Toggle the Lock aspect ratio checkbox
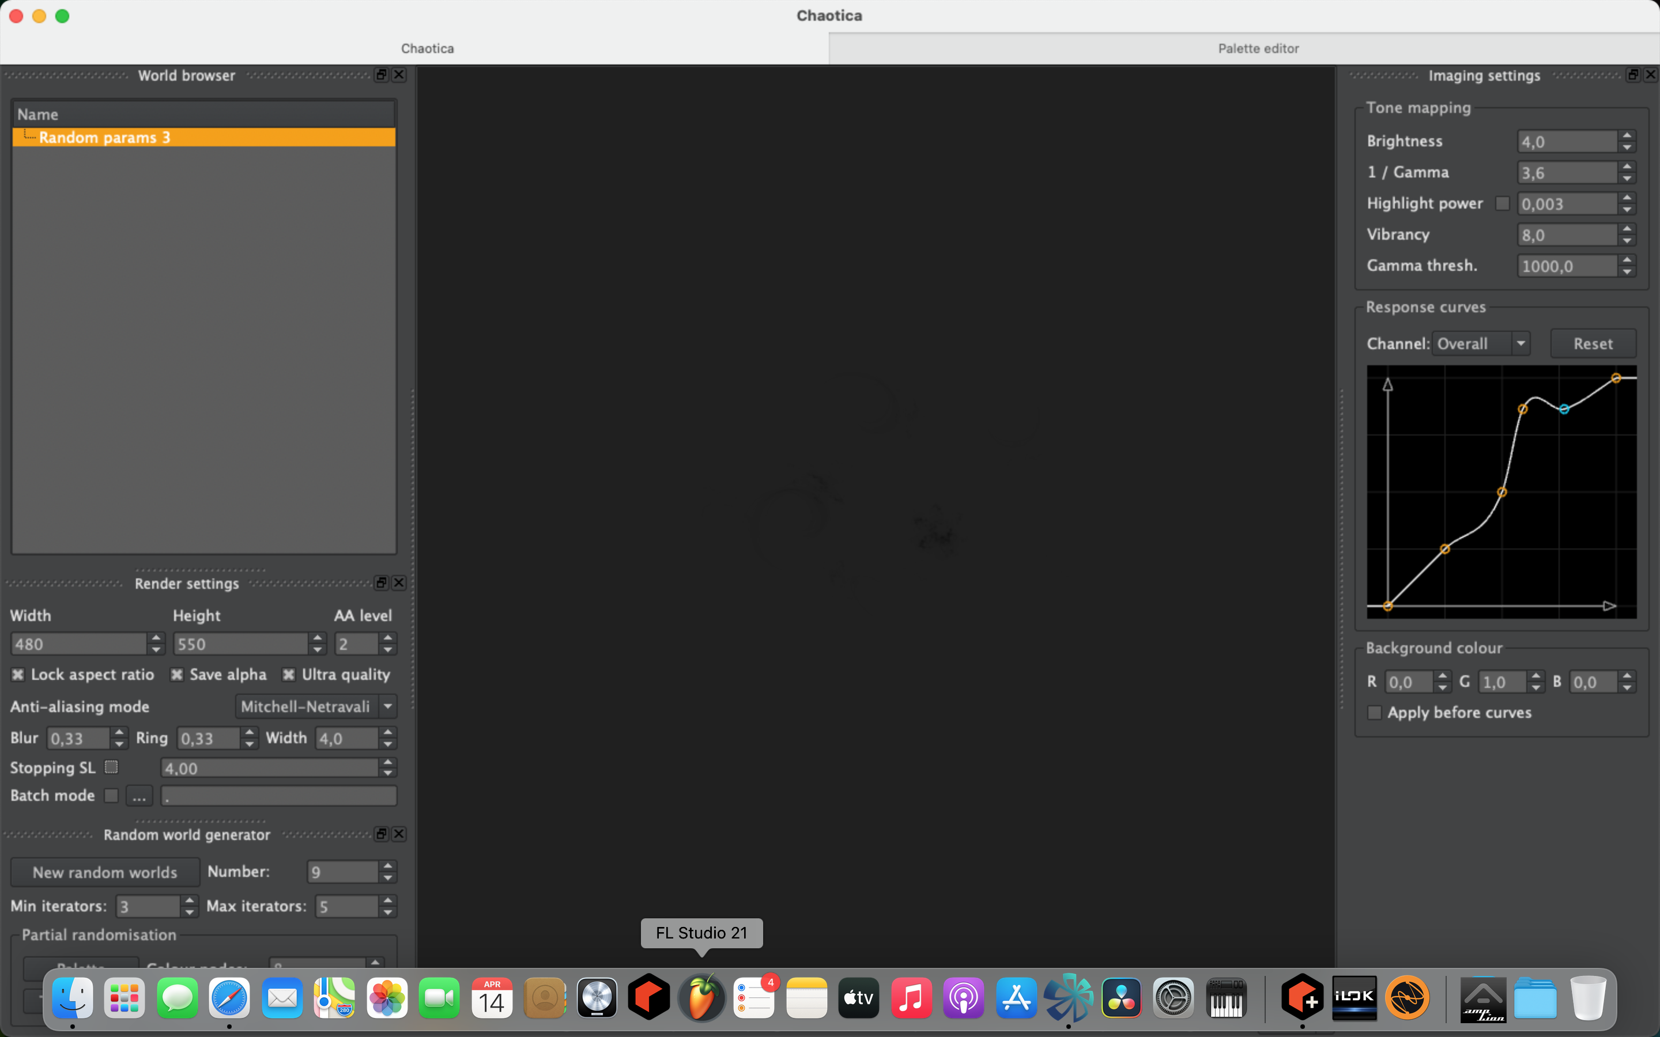Viewport: 1660px width, 1037px height. click(16, 674)
